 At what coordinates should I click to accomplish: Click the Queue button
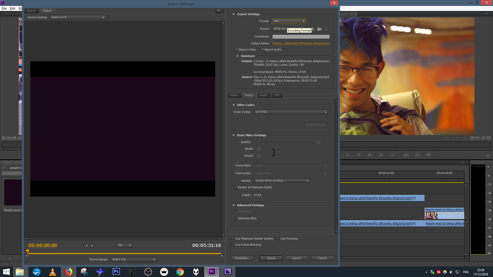271,258
